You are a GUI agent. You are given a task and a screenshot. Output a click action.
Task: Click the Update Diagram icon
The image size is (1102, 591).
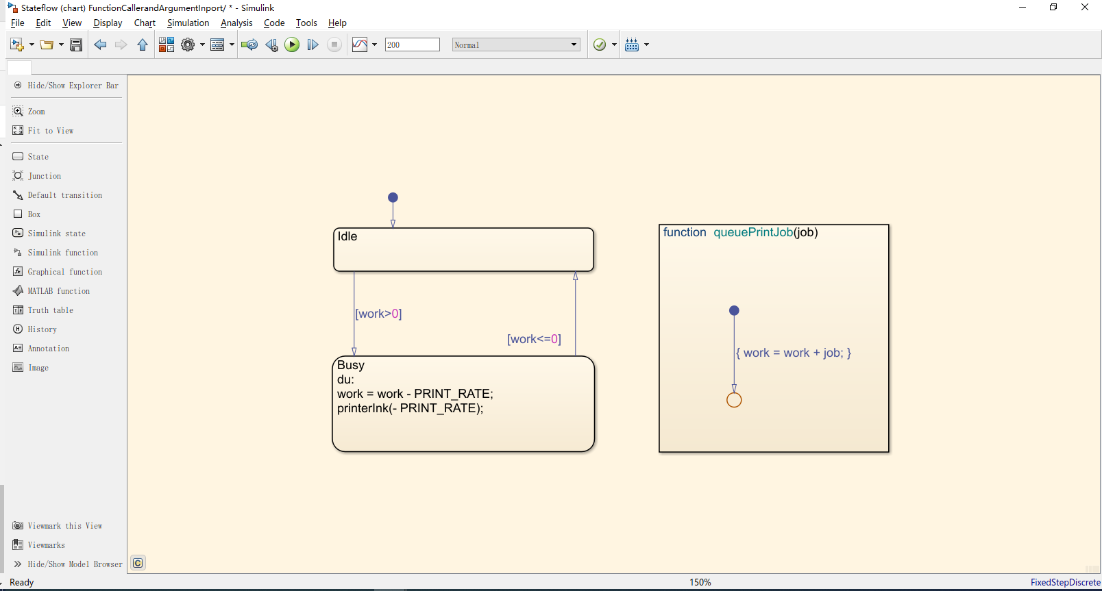coord(249,45)
